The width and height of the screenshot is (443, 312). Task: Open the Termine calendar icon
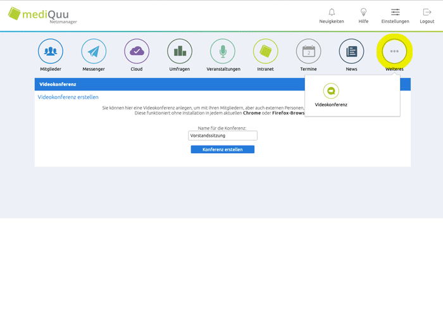pos(309,51)
